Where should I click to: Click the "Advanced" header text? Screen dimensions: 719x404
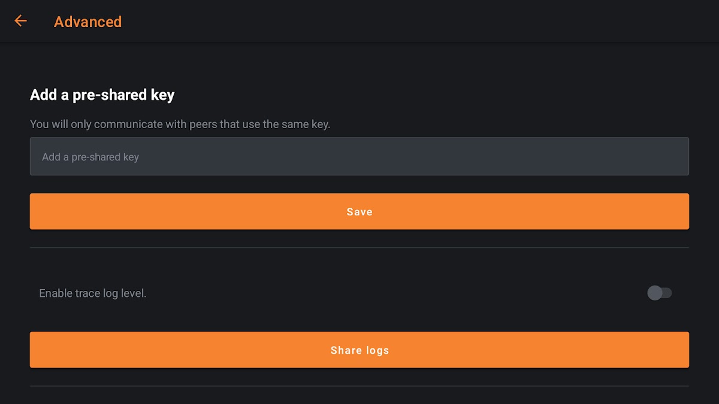pos(87,22)
